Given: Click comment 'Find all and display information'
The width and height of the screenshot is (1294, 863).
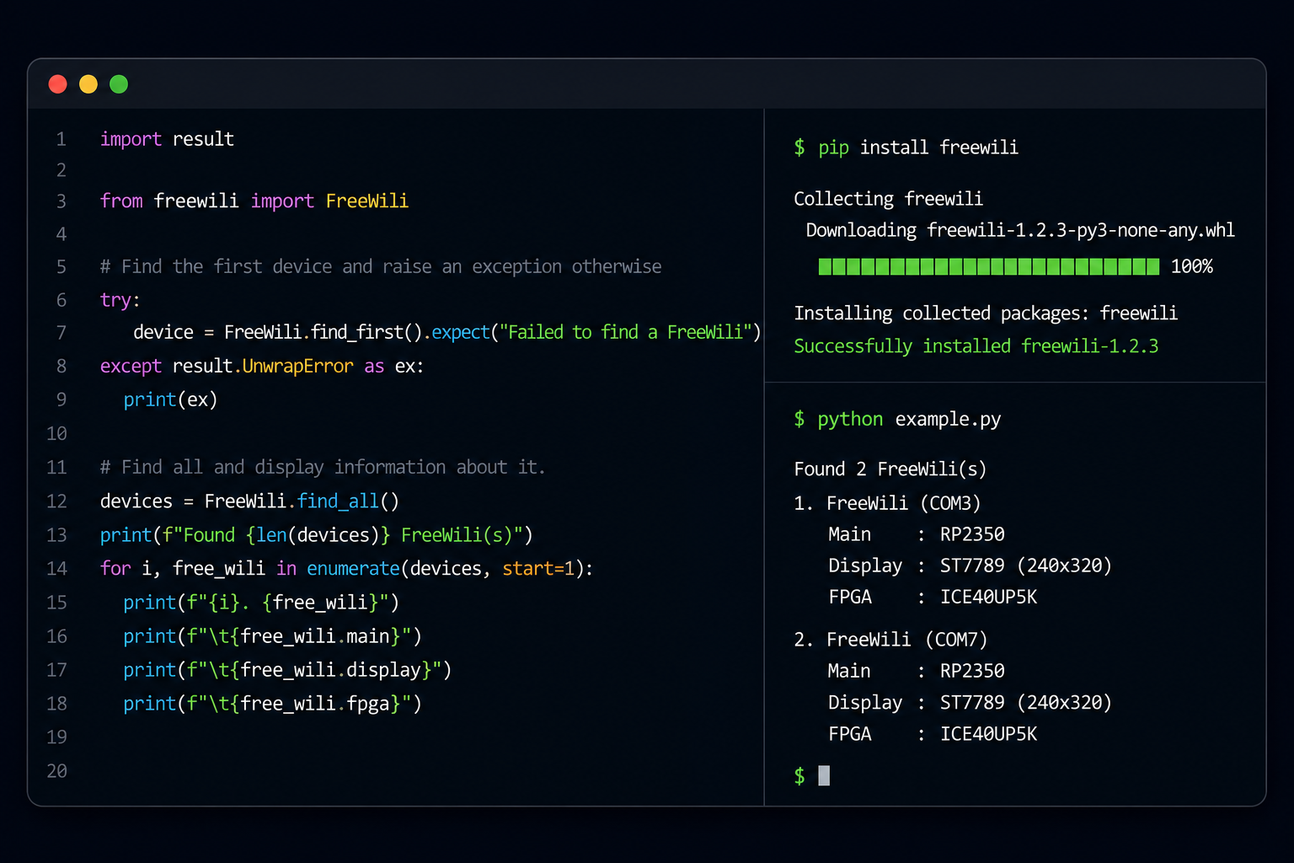Looking at the screenshot, I should (323, 468).
